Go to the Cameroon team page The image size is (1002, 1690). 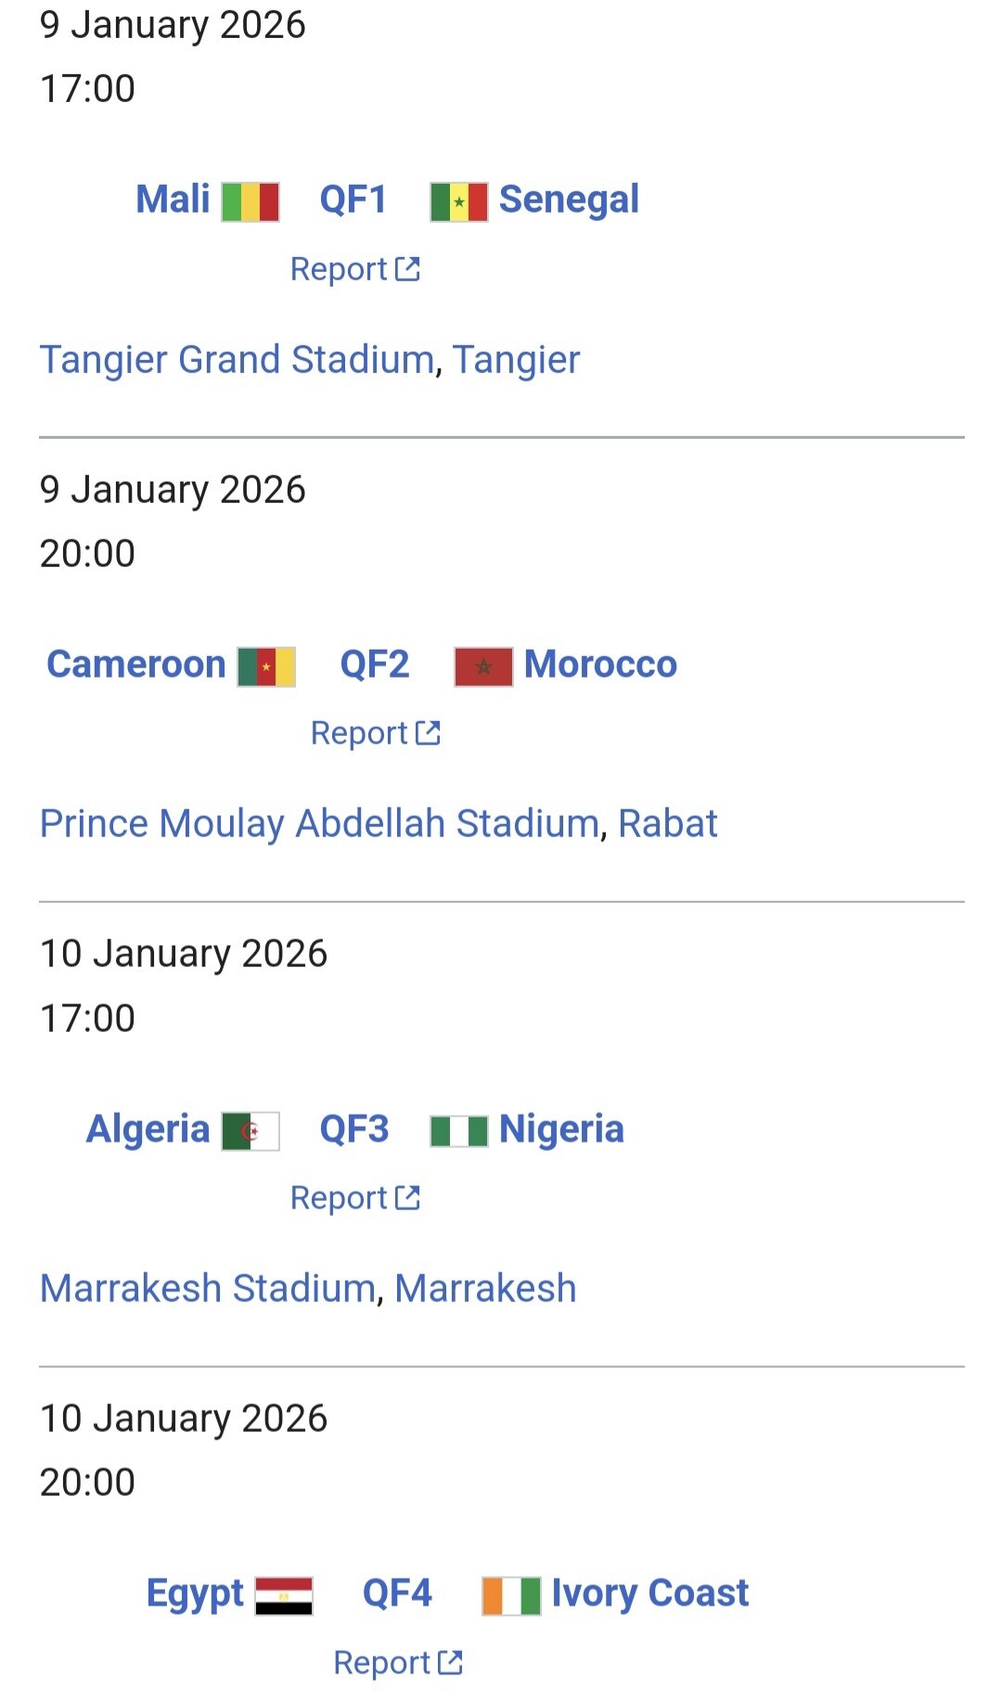(136, 664)
